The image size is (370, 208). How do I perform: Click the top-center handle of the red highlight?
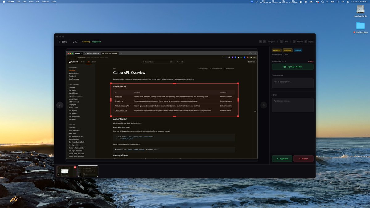[x=175, y=83]
